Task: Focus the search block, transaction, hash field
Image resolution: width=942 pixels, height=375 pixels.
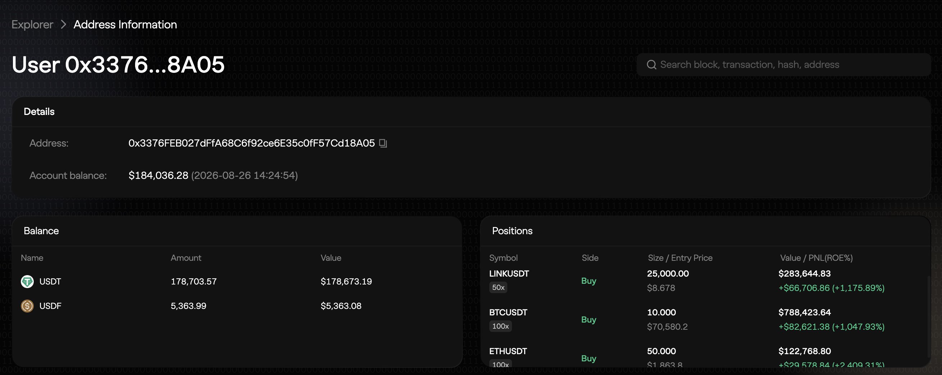Action: point(784,65)
